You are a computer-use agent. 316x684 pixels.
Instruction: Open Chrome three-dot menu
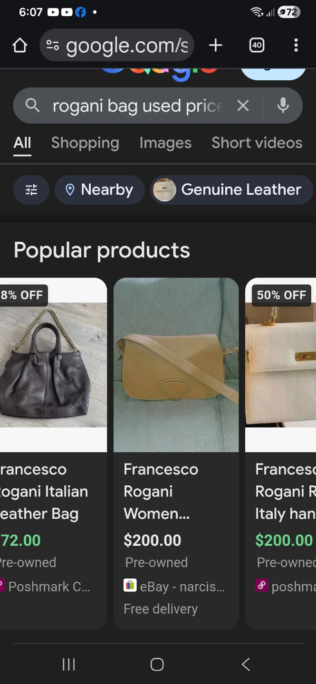point(296,46)
